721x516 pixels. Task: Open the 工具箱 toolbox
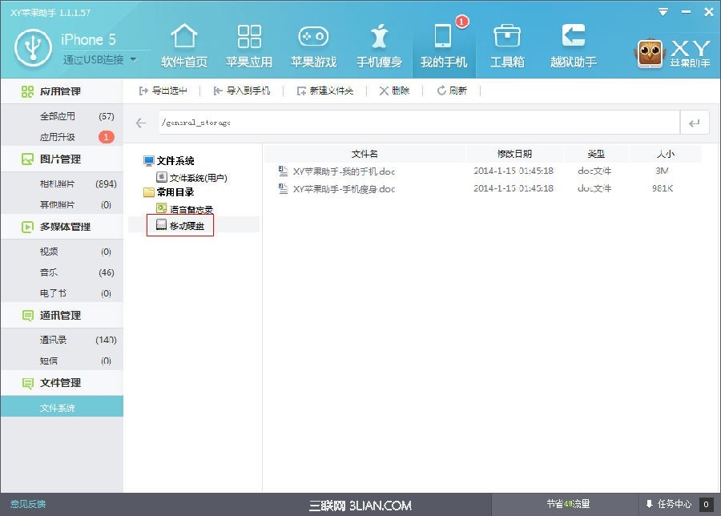[x=507, y=46]
